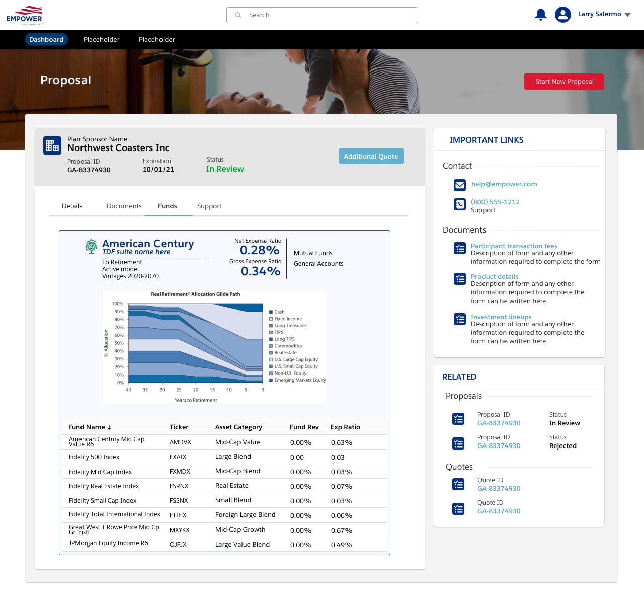Click the (800) 555-1212 phone link
This screenshot has width=644, height=596.
495,202
